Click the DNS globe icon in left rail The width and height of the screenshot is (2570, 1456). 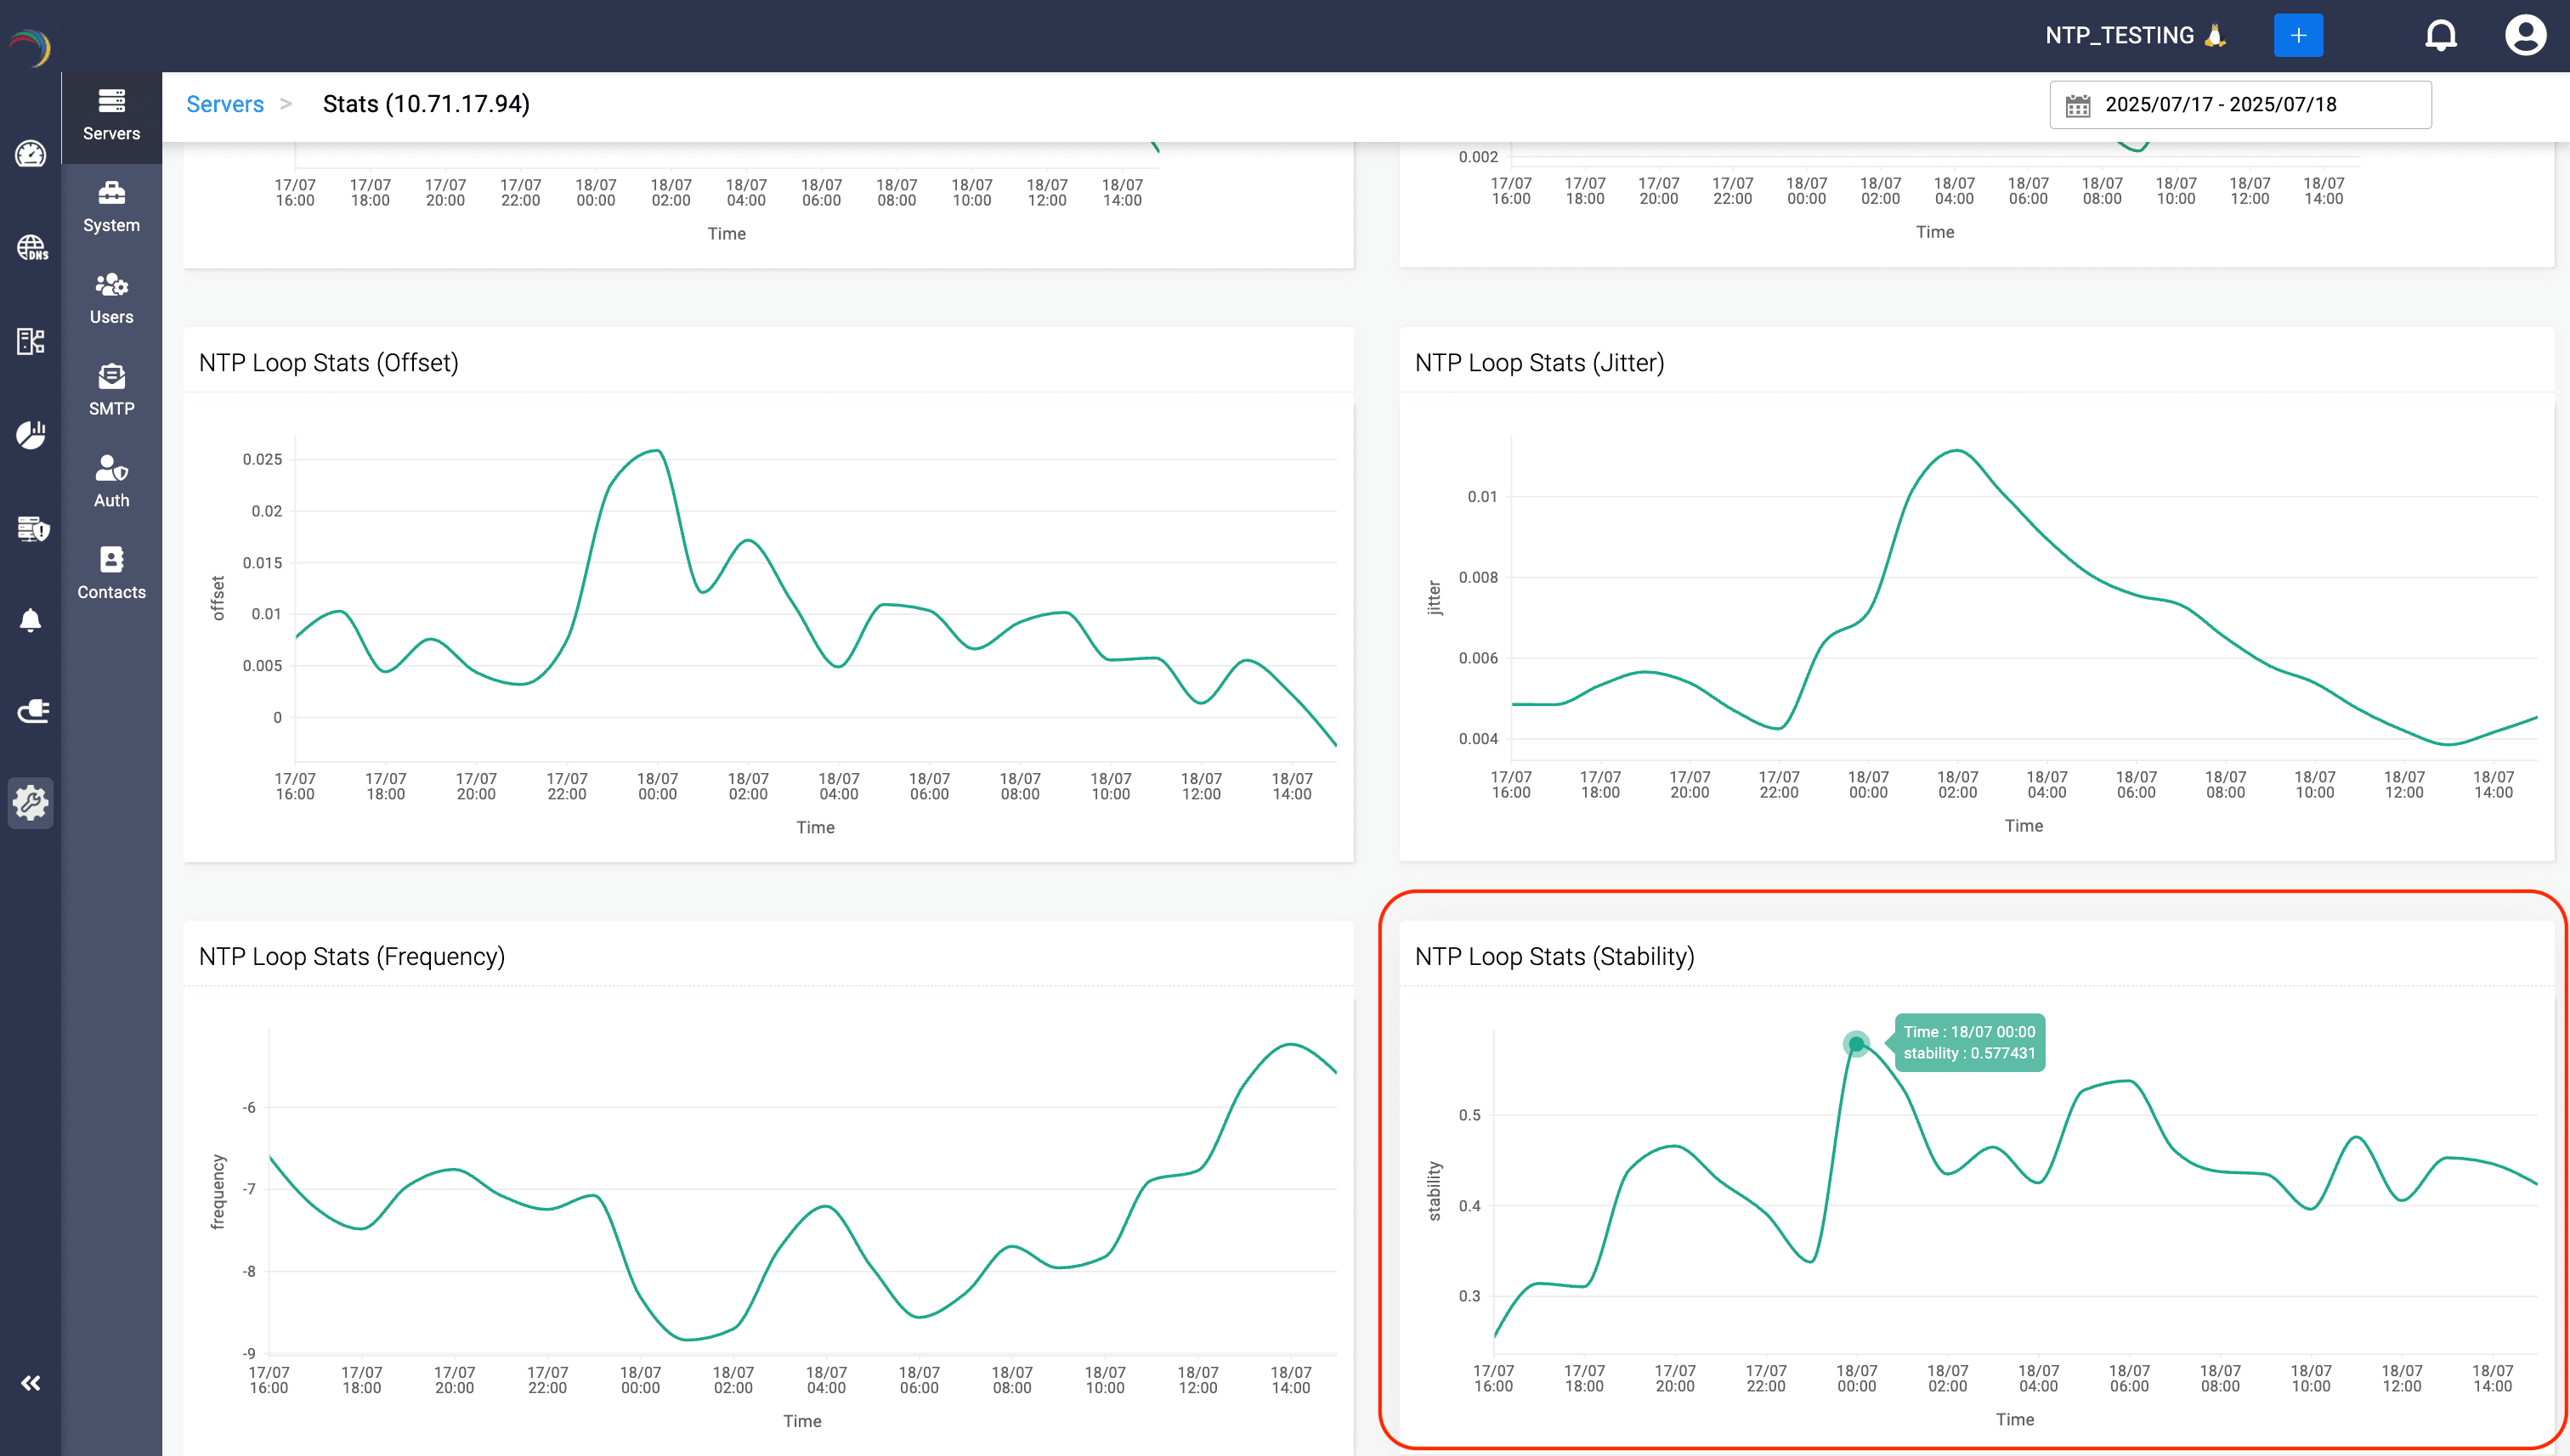click(x=31, y=247)
